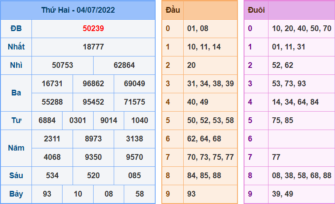Click the Ba prize number 55288

(52, 102)
